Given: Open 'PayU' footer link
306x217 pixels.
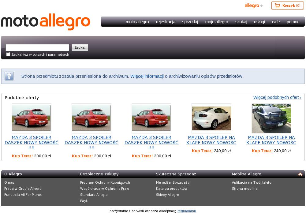Looking at the screenshot, I should (84, 201).
